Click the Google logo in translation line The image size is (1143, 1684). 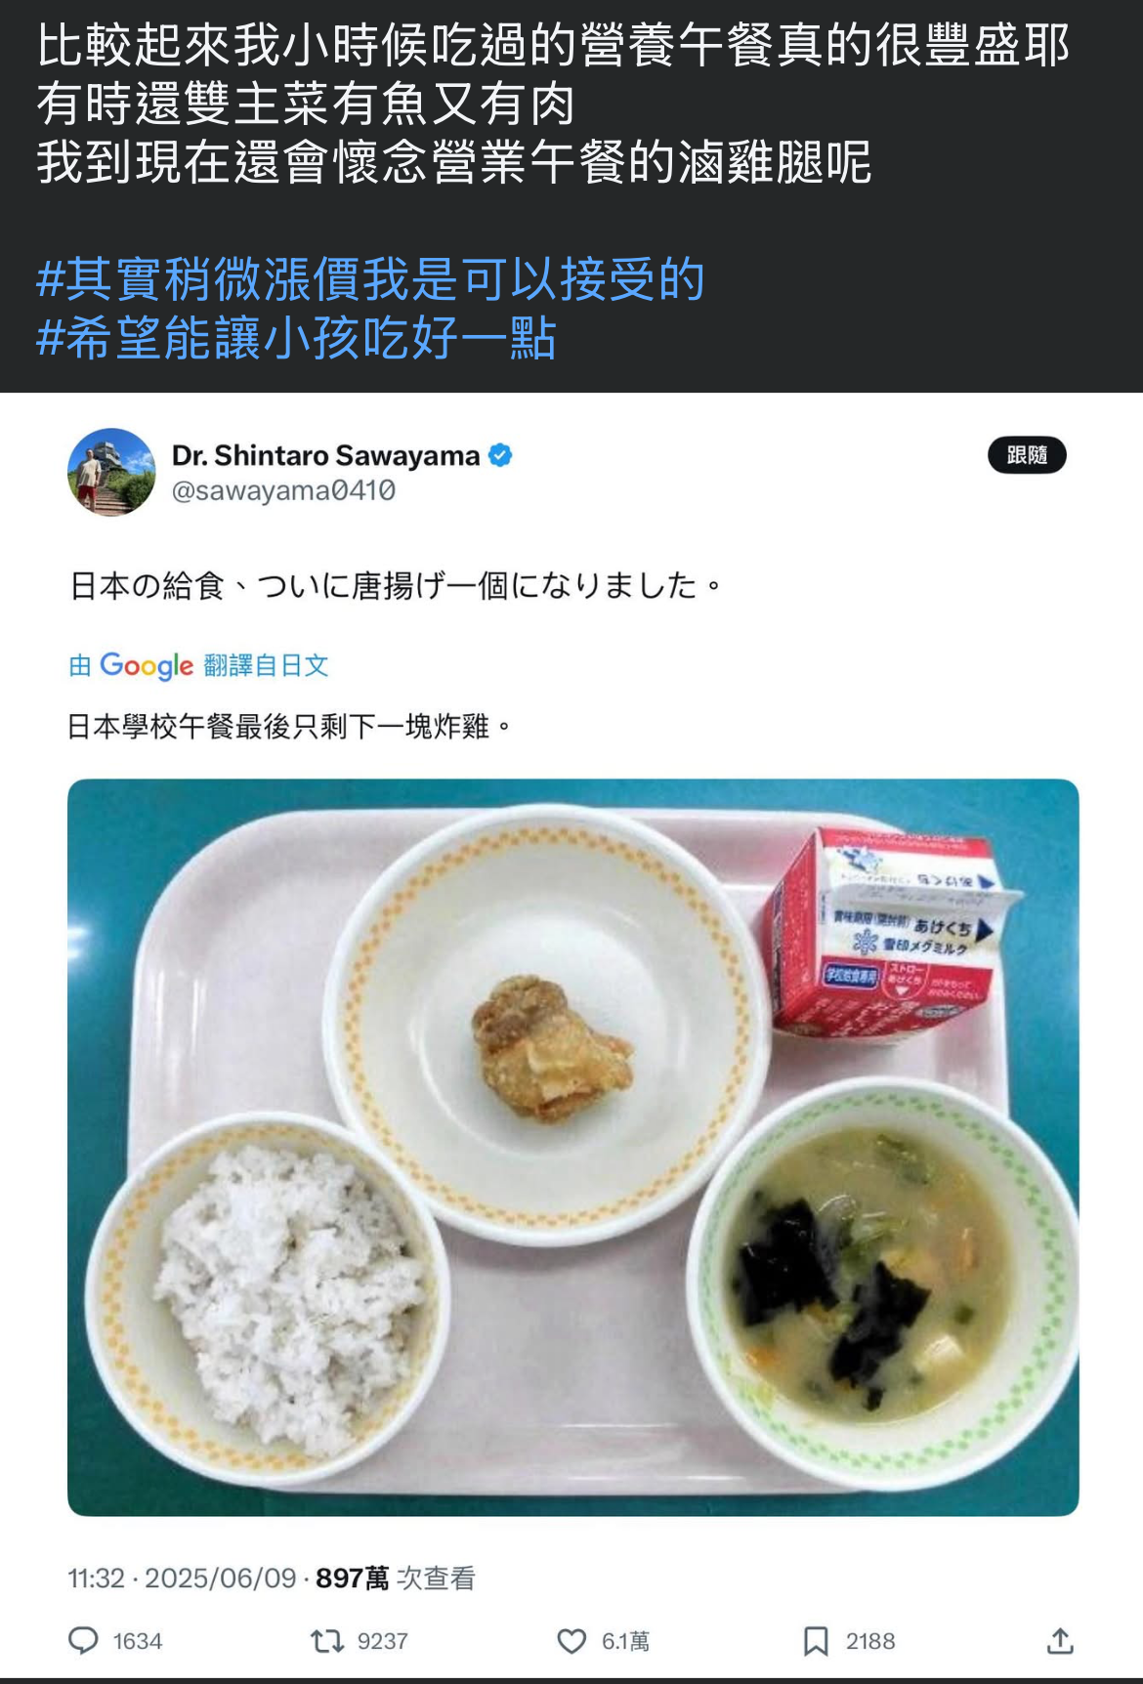147,666
